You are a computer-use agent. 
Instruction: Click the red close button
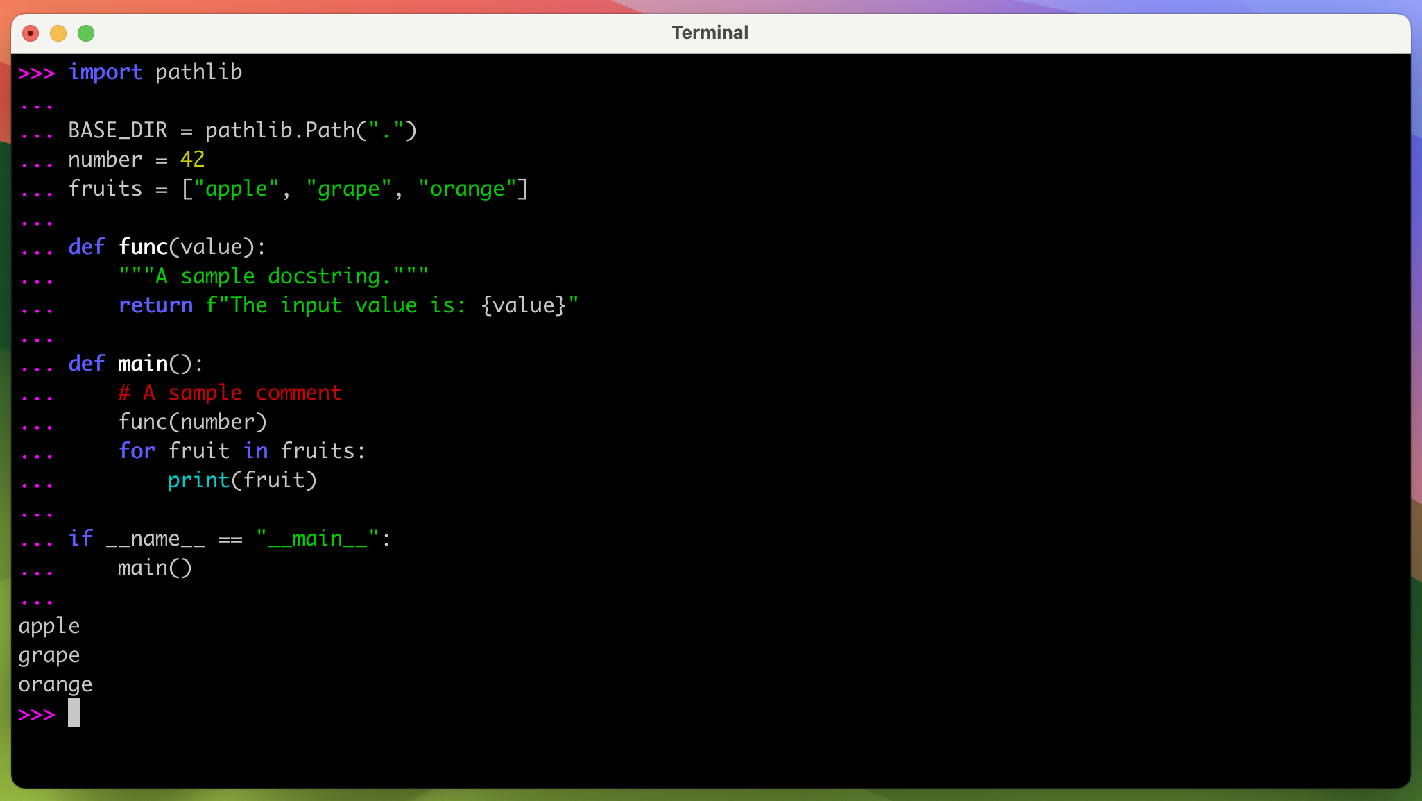click(x=30, y=33)
